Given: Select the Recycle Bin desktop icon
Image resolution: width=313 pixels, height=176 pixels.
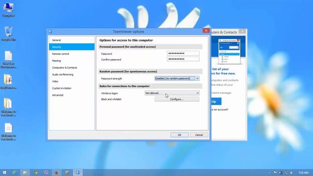Looking at the screenshot, I should (x=8, y=34).
